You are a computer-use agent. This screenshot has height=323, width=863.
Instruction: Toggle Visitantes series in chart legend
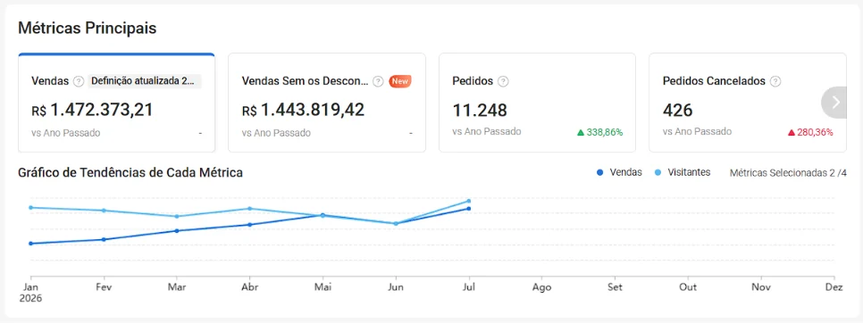tap(683, 172)
